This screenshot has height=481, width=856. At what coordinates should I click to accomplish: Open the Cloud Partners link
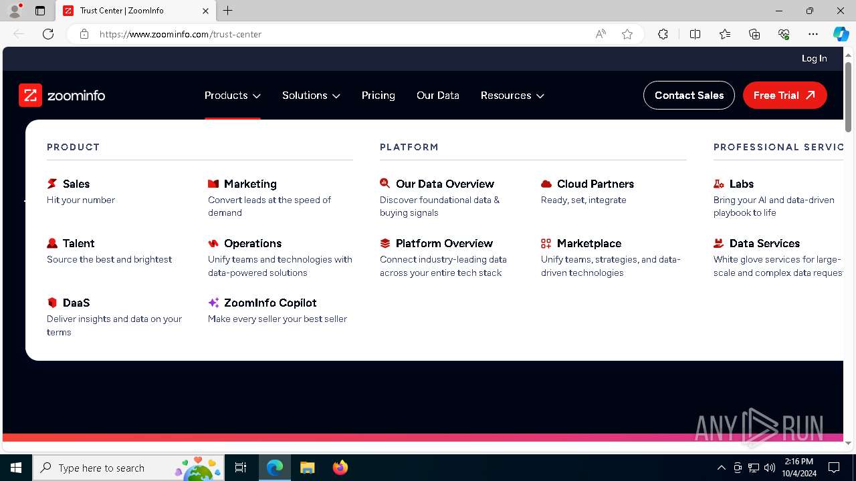coord(595,184)
